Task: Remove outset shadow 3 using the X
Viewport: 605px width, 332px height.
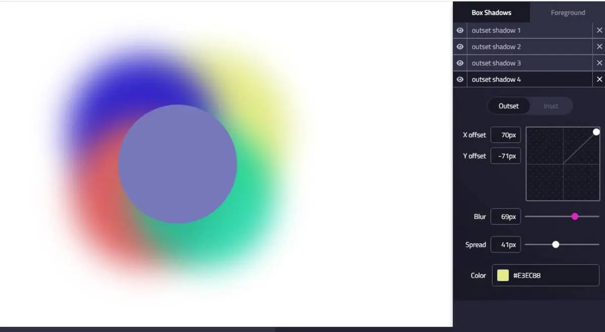Action: coord(599,63)
